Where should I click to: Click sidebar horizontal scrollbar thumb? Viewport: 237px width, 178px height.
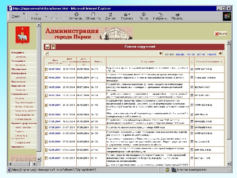(x=21, y=164)
